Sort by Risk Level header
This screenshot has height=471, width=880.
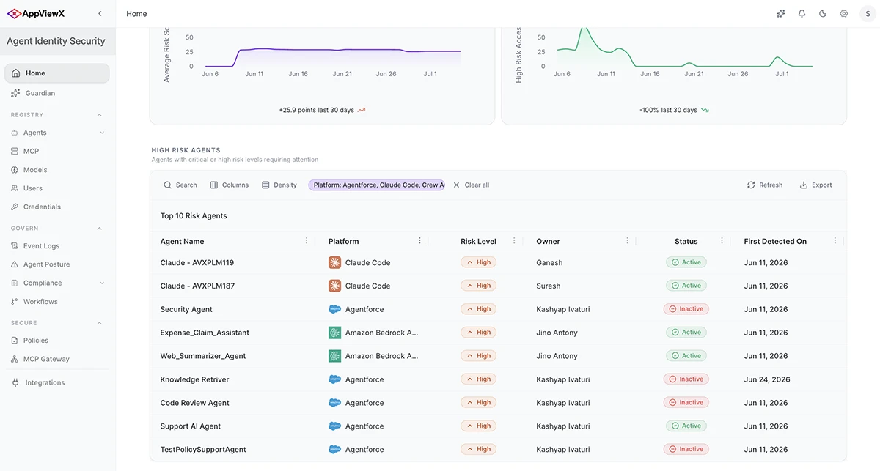tap(478, 242)
